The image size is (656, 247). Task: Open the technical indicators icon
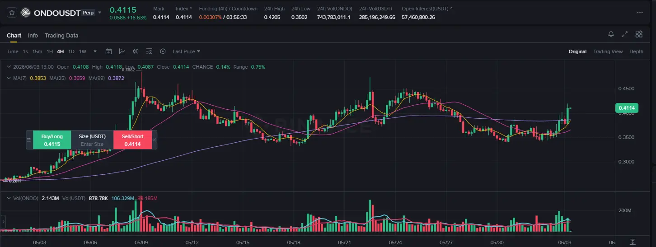122,51
